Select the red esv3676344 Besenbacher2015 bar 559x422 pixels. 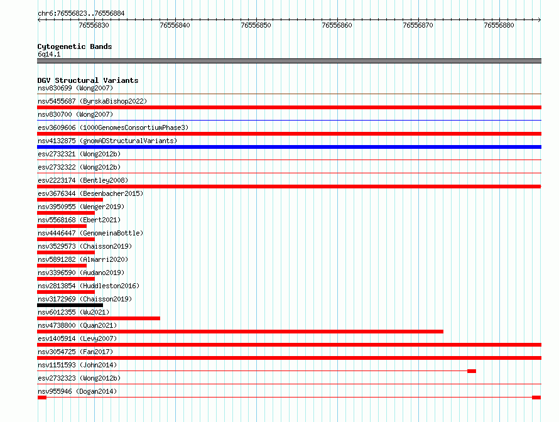70,200
